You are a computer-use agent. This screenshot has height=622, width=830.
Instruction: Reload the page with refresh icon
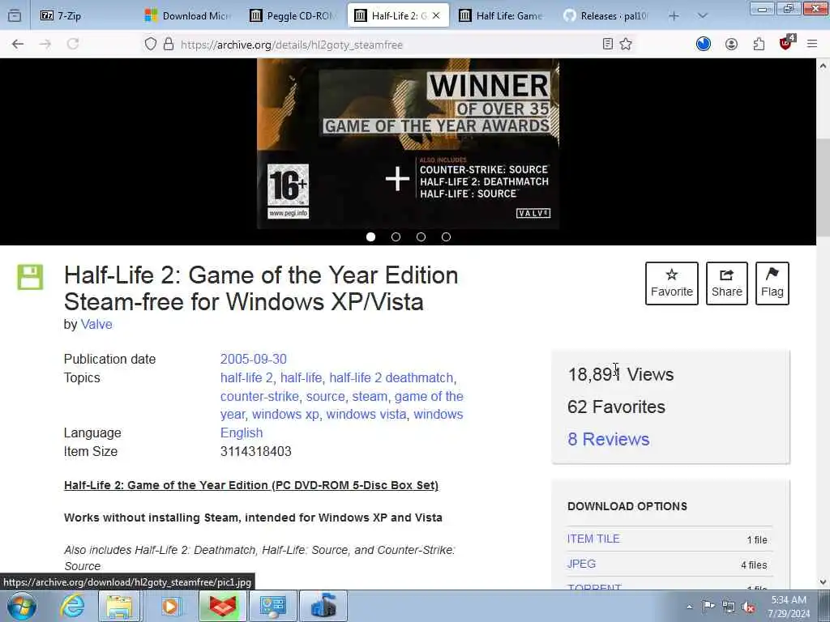pos(73,45)
